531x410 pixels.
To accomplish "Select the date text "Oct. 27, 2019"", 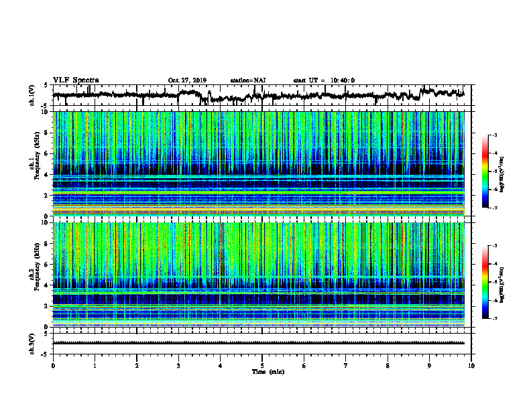I will pos(187,80).
